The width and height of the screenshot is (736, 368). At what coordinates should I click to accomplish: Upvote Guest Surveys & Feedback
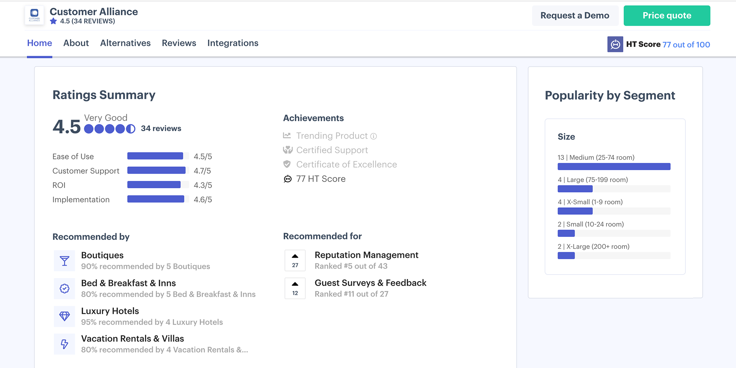[x=295, y=285]
